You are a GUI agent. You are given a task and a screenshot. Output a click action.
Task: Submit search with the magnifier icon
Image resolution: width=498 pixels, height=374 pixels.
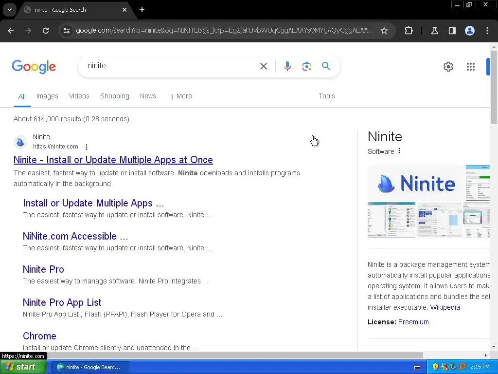[x=326, y=66]
